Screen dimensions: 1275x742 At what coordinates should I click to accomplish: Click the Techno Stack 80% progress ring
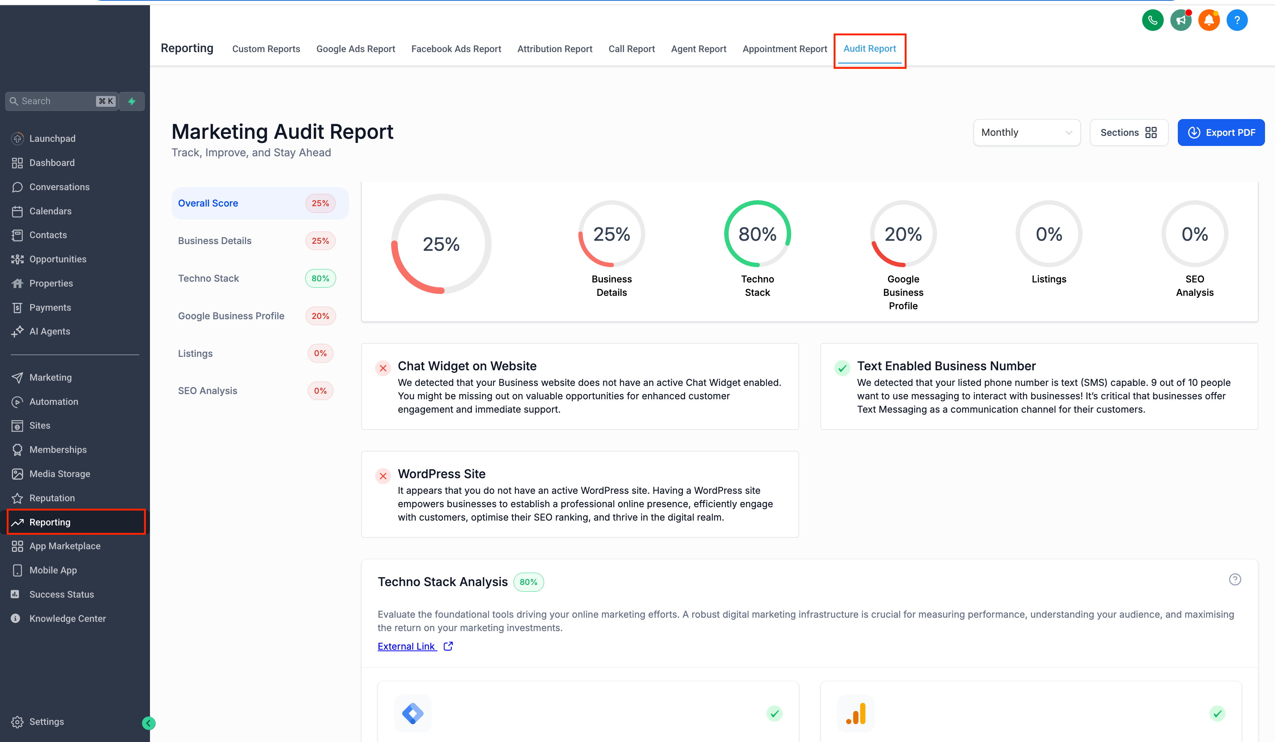pyautogui.click(x=757, y=234)
